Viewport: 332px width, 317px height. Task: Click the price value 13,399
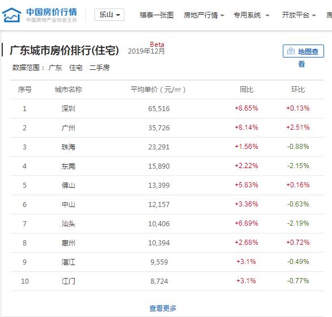159,186
